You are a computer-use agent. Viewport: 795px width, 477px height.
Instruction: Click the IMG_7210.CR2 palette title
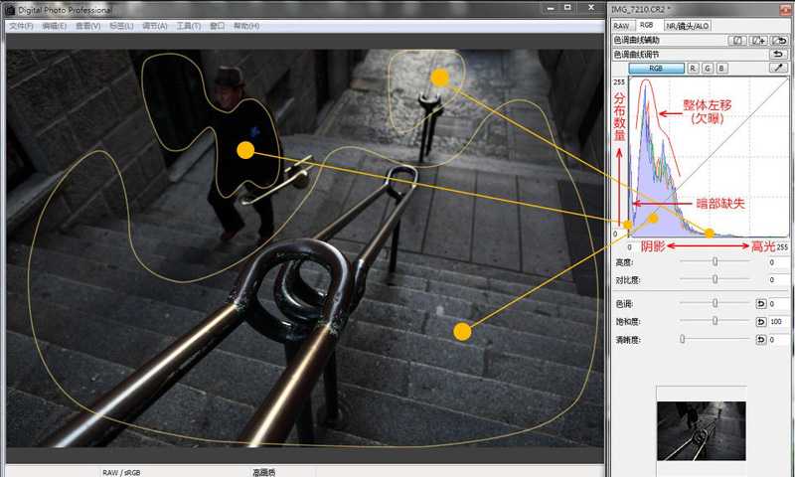point(641,9)
